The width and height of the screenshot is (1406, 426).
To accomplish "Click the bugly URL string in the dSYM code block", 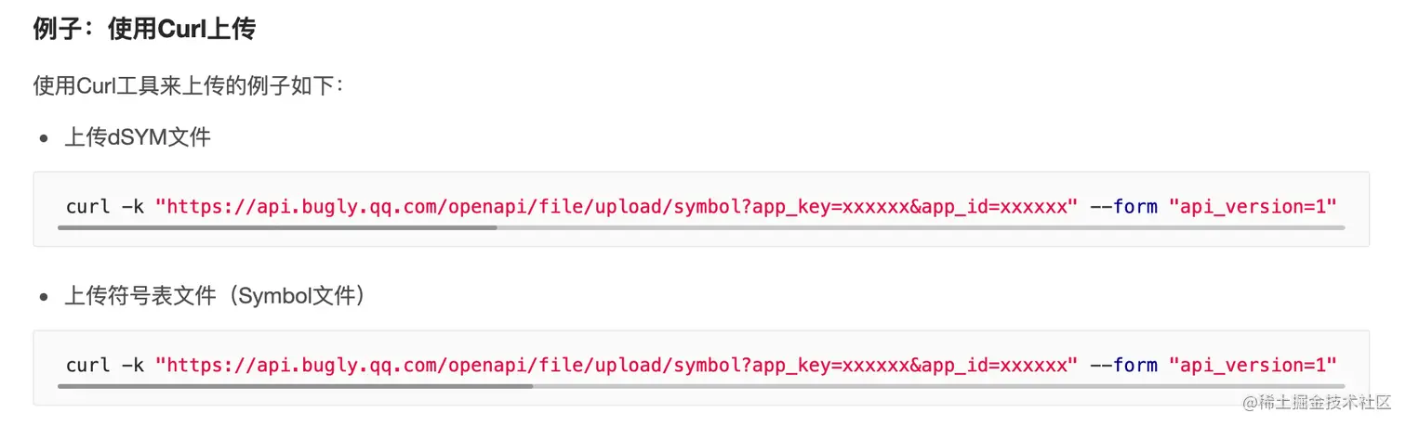I will click(x=617, y=206).
